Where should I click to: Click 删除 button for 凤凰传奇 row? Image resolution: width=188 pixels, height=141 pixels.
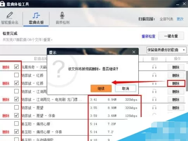pyautogui.click(x=176, y=67)
